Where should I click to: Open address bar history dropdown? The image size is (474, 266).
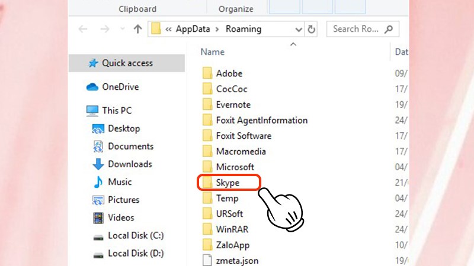pos(299,29)
